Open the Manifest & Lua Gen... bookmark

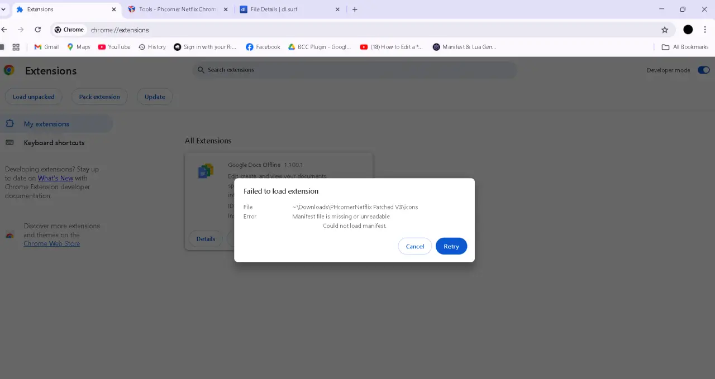pos(464,47)
